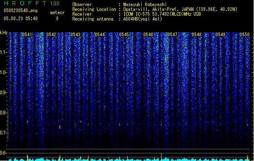Click the 0547 time marker
This screenshot has height=161, width=254.
(172, 35)
